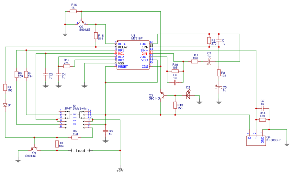Select the RR 104 resistor symbol

coord(57,144)
